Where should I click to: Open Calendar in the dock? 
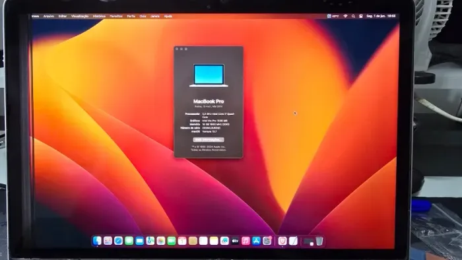pos(182,241)
